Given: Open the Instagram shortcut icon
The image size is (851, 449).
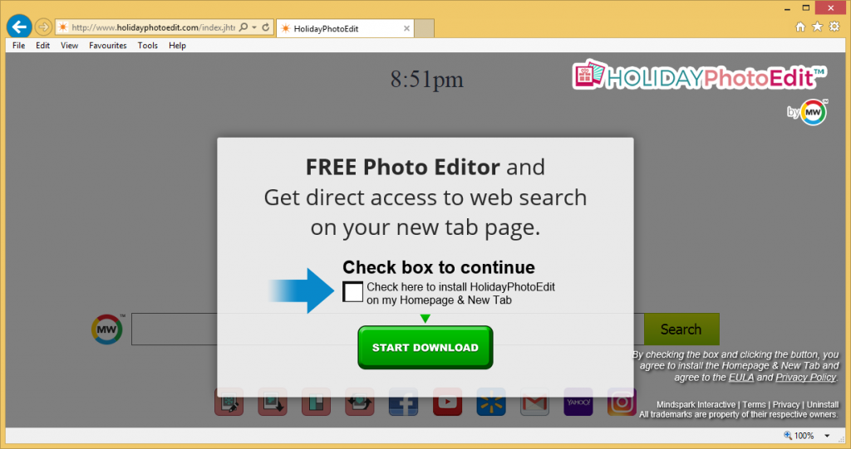Looking at the screenshot, I should tap(622, 403).
